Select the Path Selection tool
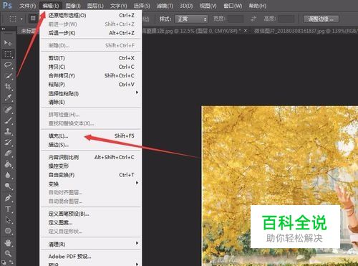 pyautogui.click(x=8, y=220)
